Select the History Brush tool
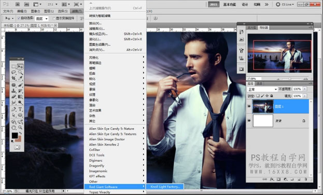 (20, 91)
